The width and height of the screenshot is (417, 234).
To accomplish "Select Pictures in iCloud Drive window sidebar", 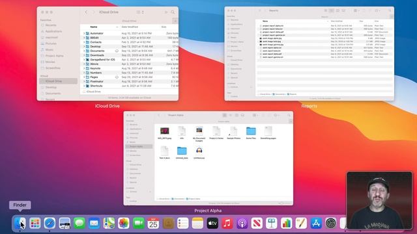I will 51,44.
